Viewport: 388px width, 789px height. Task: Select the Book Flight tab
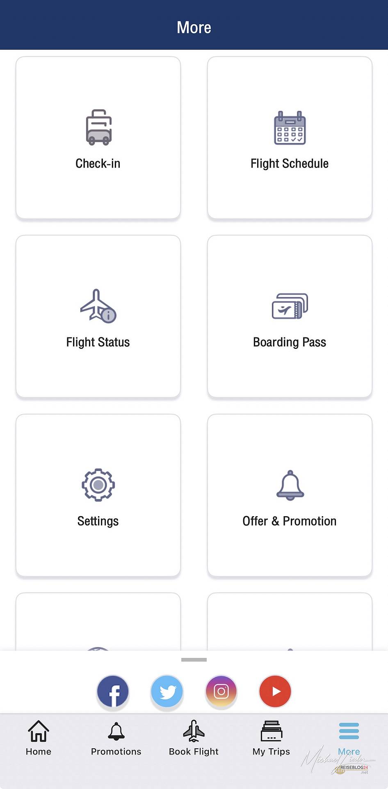(x=194, y=738)
